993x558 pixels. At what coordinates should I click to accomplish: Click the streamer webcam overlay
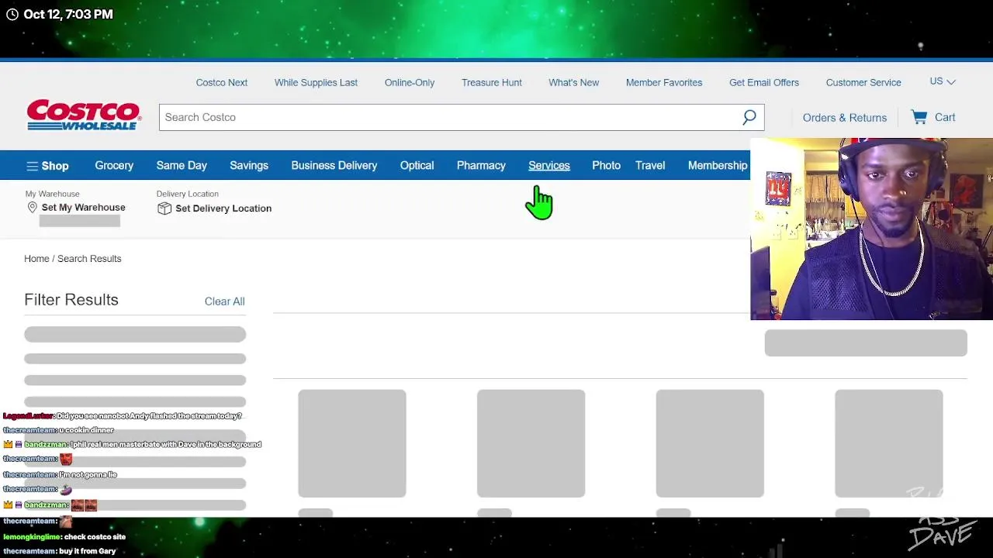point(871,229)
